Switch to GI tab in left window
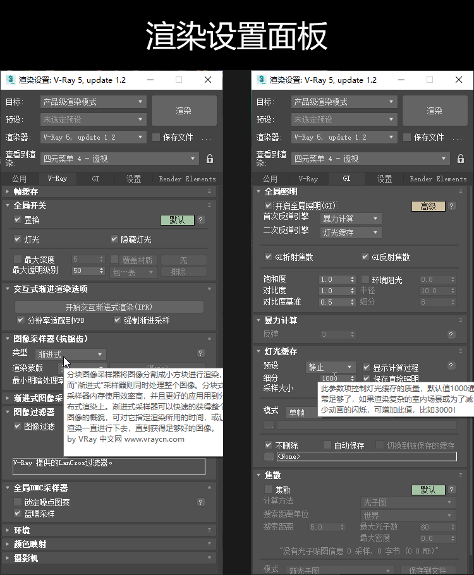The height and width of the screenshot is (575, 474). click(95, 179)
